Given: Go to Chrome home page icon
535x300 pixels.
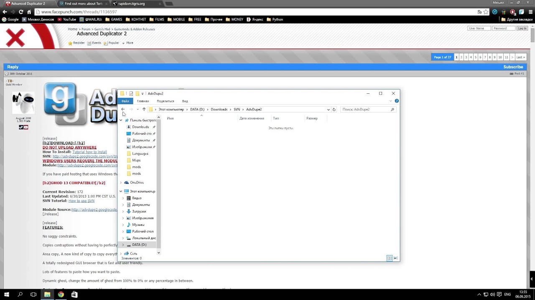Looking at the screenshot, I should point(29,12).
